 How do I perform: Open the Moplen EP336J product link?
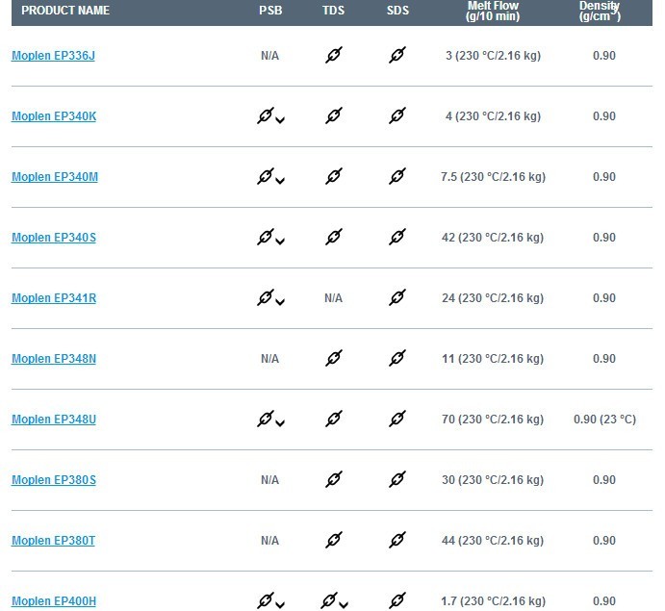coord(54,56)
